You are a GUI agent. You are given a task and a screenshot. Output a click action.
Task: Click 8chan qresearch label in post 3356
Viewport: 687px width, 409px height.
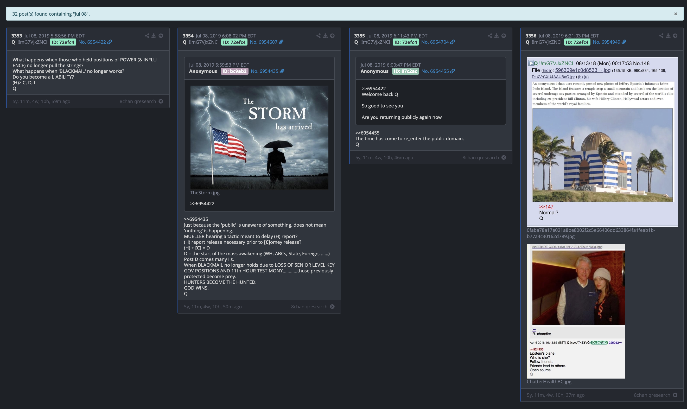point(652,395)
